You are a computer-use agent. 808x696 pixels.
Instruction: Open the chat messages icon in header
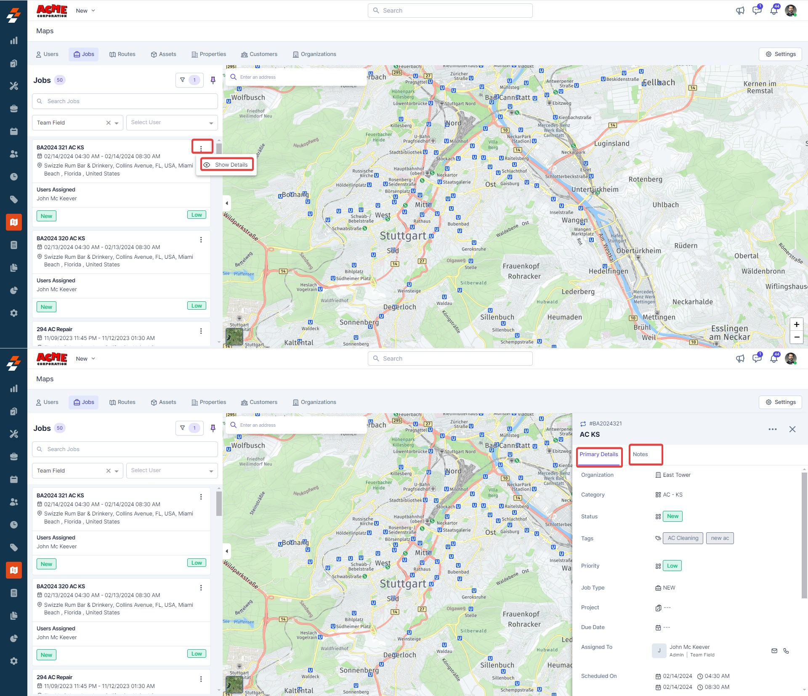coord(757,11)
